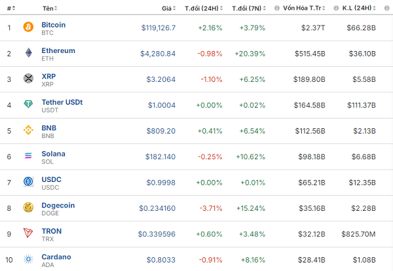
Task: Click the info icon in the rightmost header column
Action: click(387, 9)
